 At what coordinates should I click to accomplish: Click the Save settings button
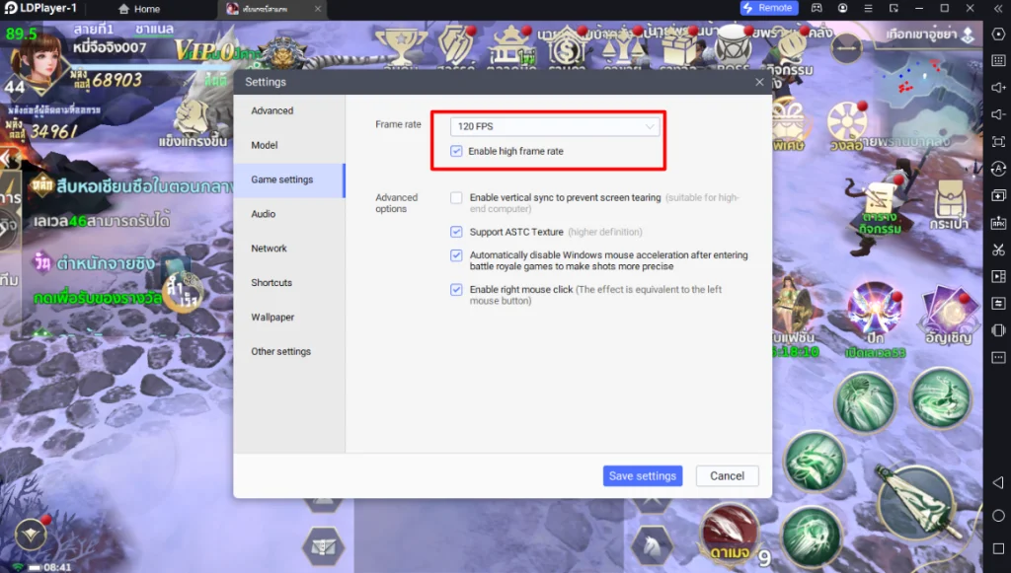pos(643,475)
